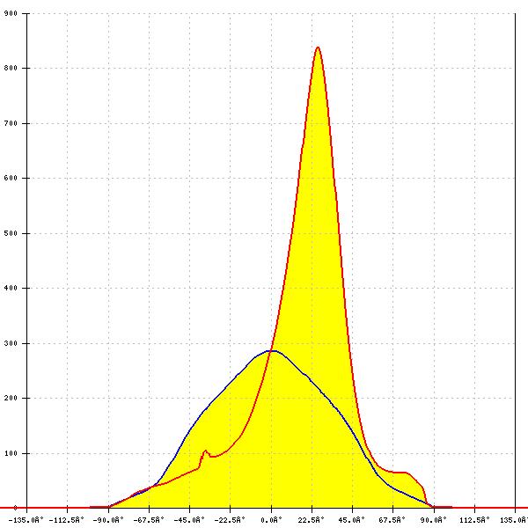Select the positive 90.0 horizontal axis label
The height and width of the screenshot is (528, 528).
[434, 520]
